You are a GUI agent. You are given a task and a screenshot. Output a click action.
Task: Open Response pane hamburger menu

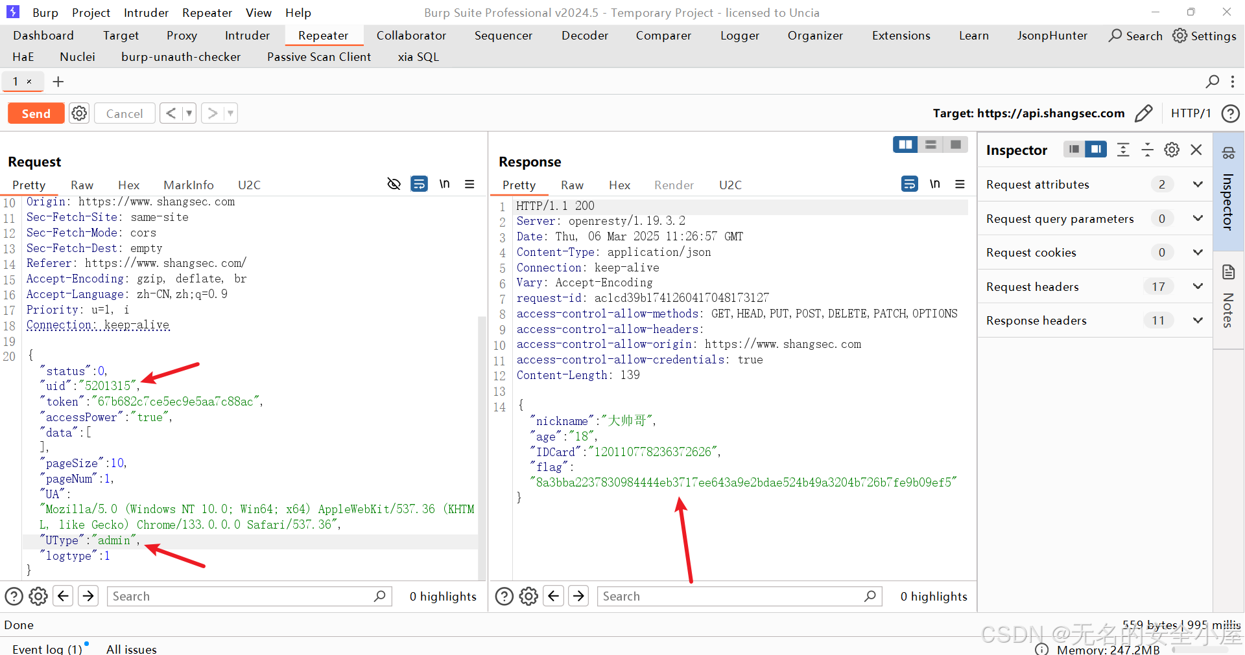[960, 184]
